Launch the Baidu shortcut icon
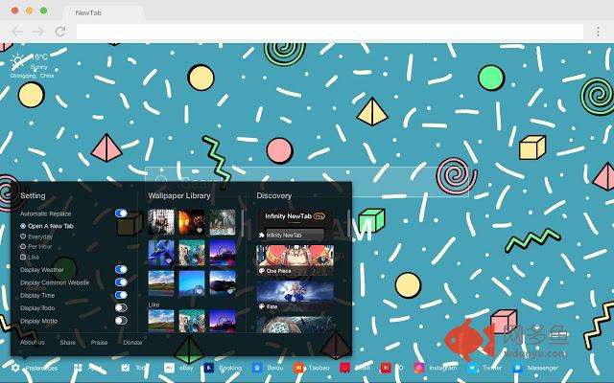Viewport: 614px width, 383px height. coord(256,368)
